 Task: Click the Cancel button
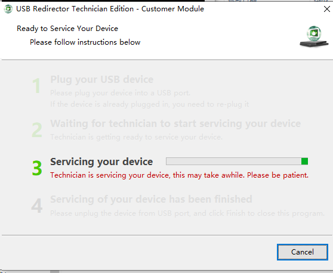(303, 252)
